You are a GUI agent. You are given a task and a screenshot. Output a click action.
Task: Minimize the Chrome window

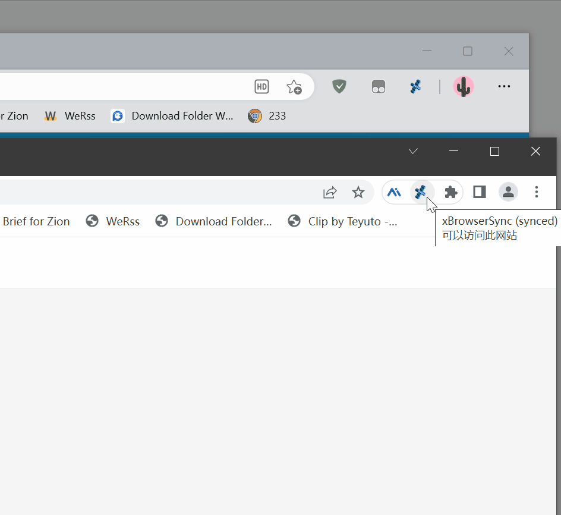click(453, 151)
